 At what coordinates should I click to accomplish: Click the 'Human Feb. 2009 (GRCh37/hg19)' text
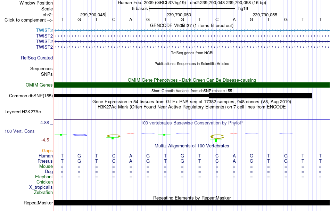tap(152, 3)
